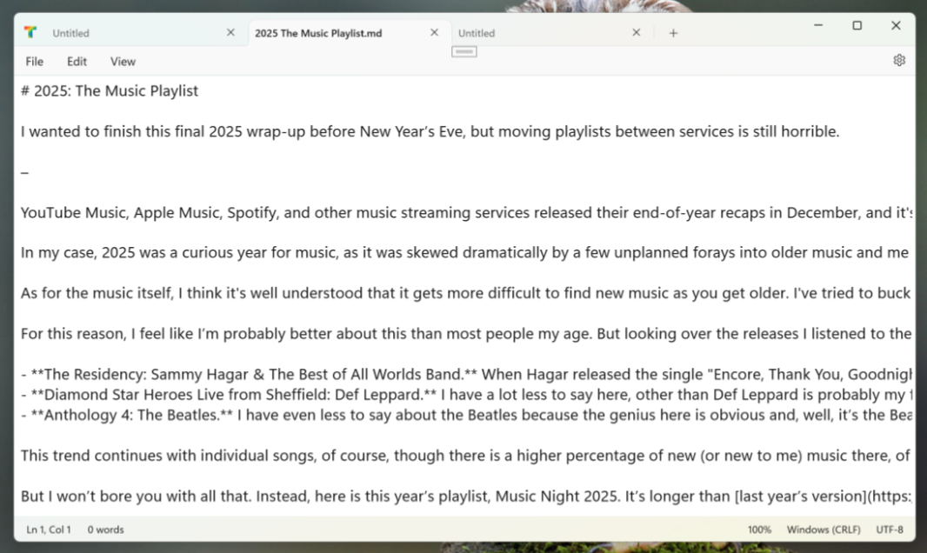The height and width of the screenshot is (553, 927).
Task: Place cursor in the heading line text
Action: (115, 91)
